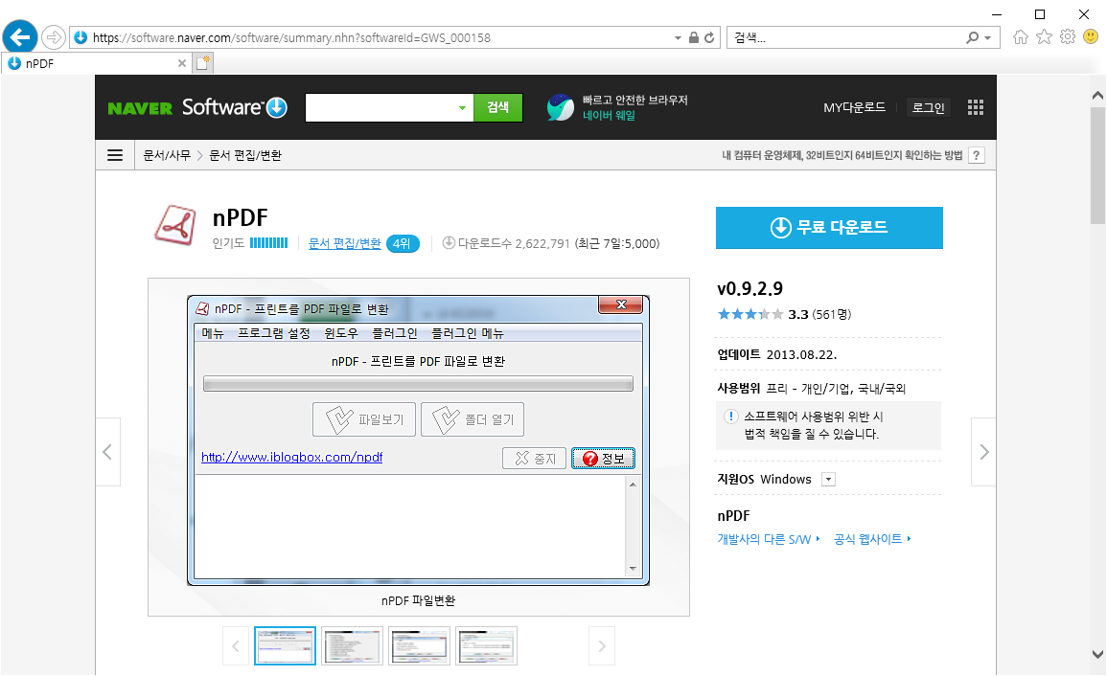Show previous screenshot with left arrow

click(108, 452)
